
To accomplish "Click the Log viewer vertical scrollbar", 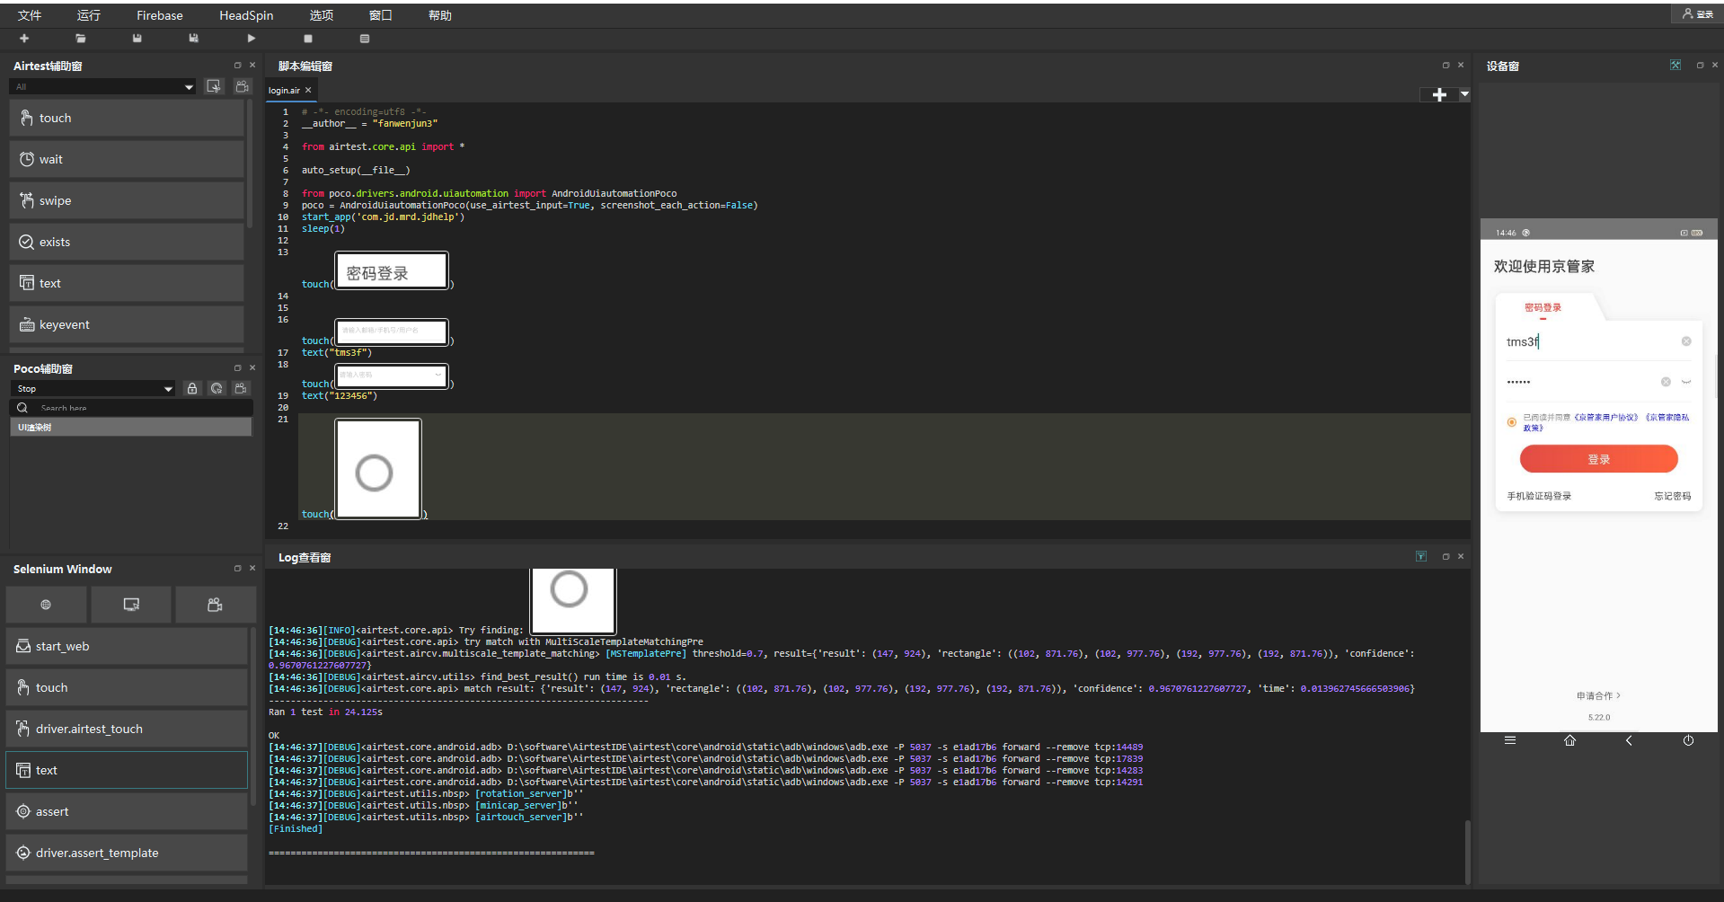I will [x=1468, y=852].
